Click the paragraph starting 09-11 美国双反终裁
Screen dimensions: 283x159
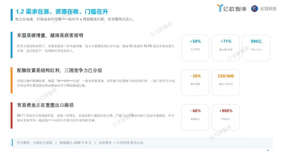[96, 118]
